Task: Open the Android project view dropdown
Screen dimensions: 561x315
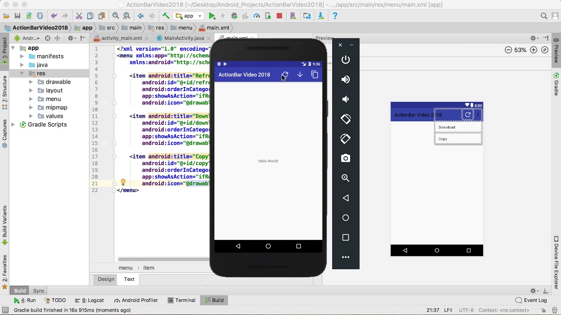Action: click(x=28, y=38)
